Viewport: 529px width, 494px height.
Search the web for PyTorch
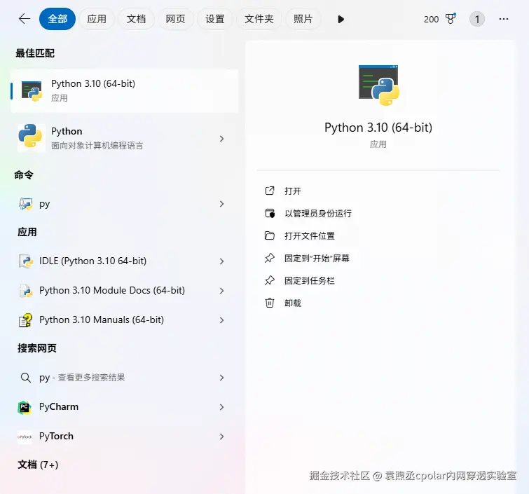[115, 437]
